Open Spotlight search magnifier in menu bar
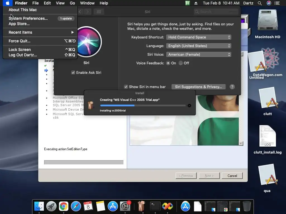The width and height of the screenshot is (286, 214). [x=260, y=3]
